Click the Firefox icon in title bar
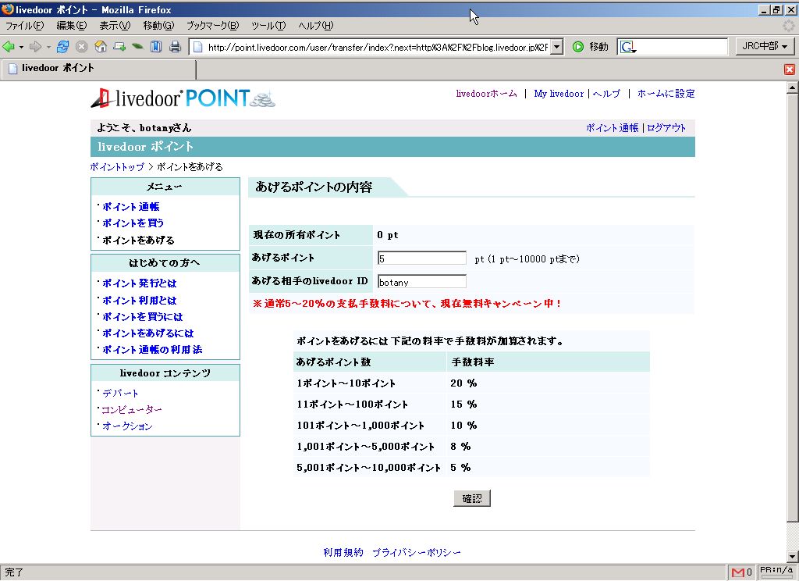This screenshot has width=799, height=581. click(7, 9)
